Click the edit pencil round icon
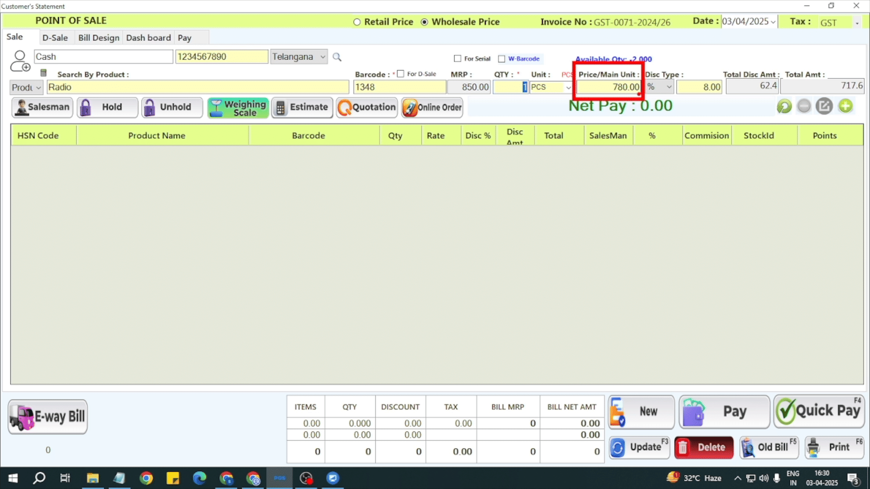Viewport: 870px width, 489px height. click(x=824, y=106)
